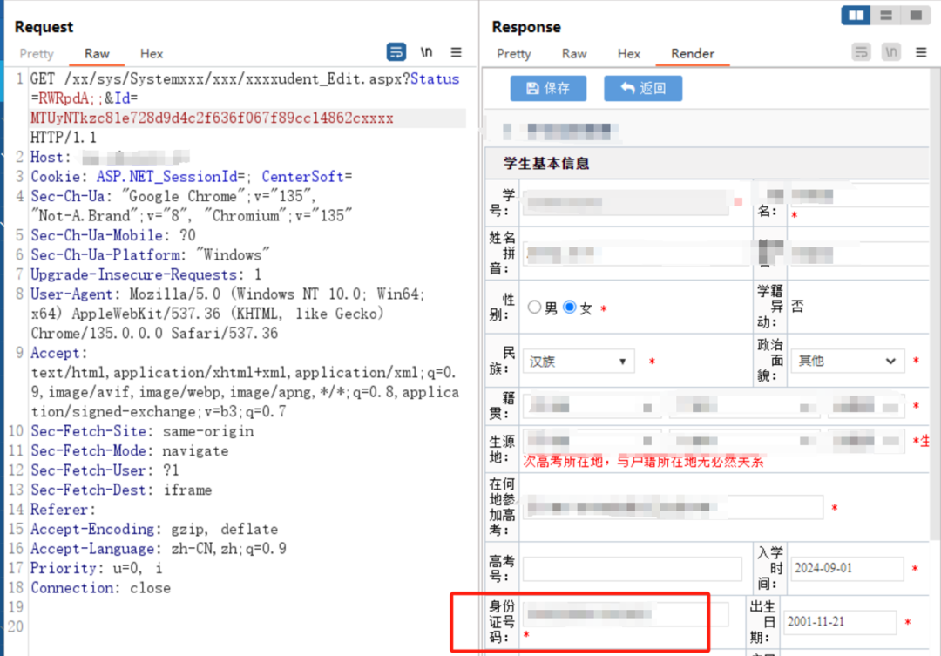941x656 pixels.
Task: Open Request Pretty tab
Action: pyautogui.click(x=37, y=53)
